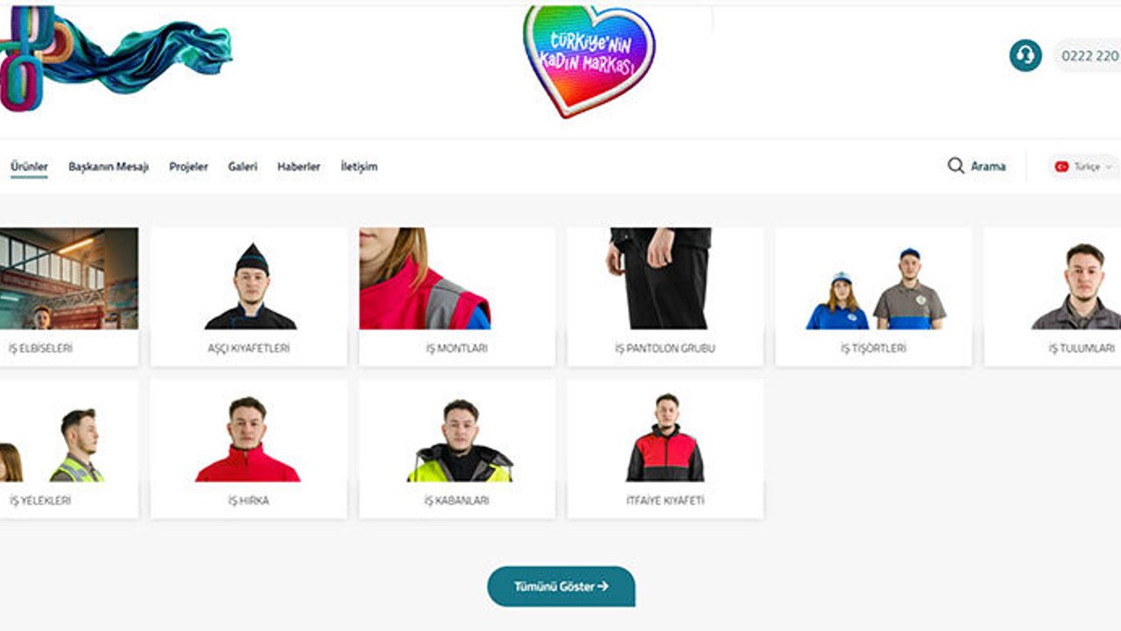This screenshot has width=1121, height=631.
Task: Click the Türkiye'nin Kadın Markası heart logo
Action: [x=589, y=60]
